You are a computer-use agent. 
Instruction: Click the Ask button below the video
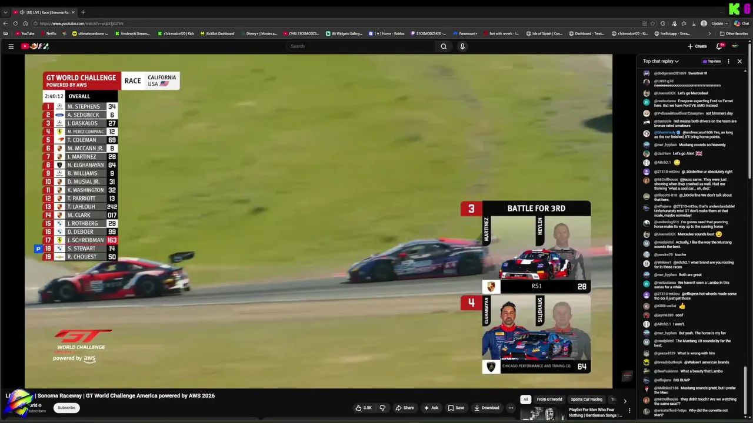point(431,408)
